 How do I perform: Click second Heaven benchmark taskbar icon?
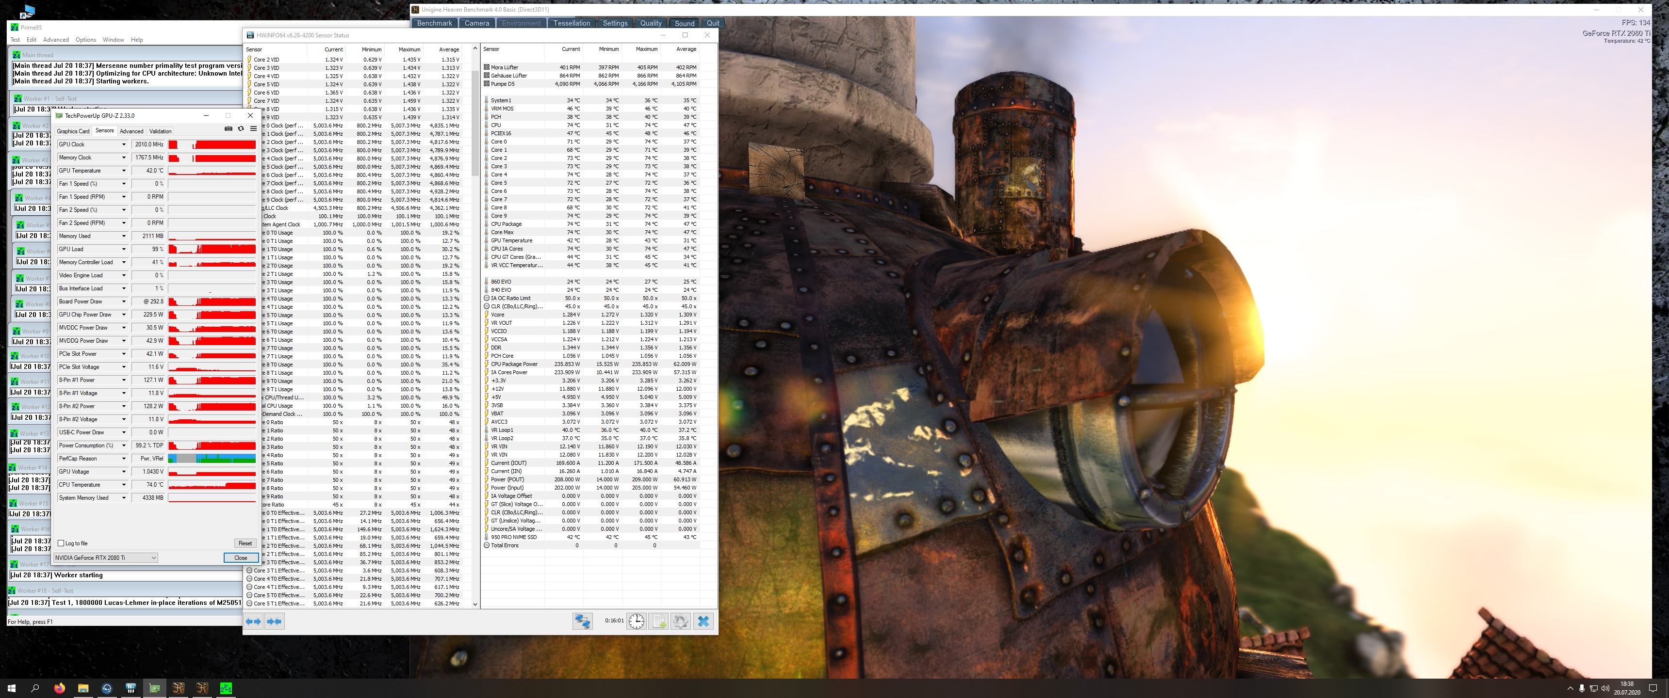[202, 688]
